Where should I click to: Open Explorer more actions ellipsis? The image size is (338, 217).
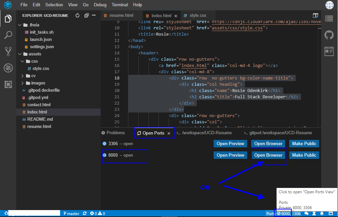point(94,15)
